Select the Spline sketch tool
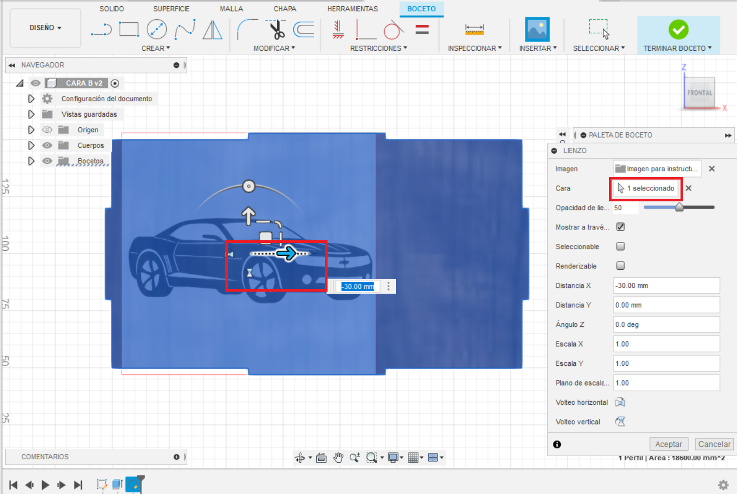 (x=185, y=30)
